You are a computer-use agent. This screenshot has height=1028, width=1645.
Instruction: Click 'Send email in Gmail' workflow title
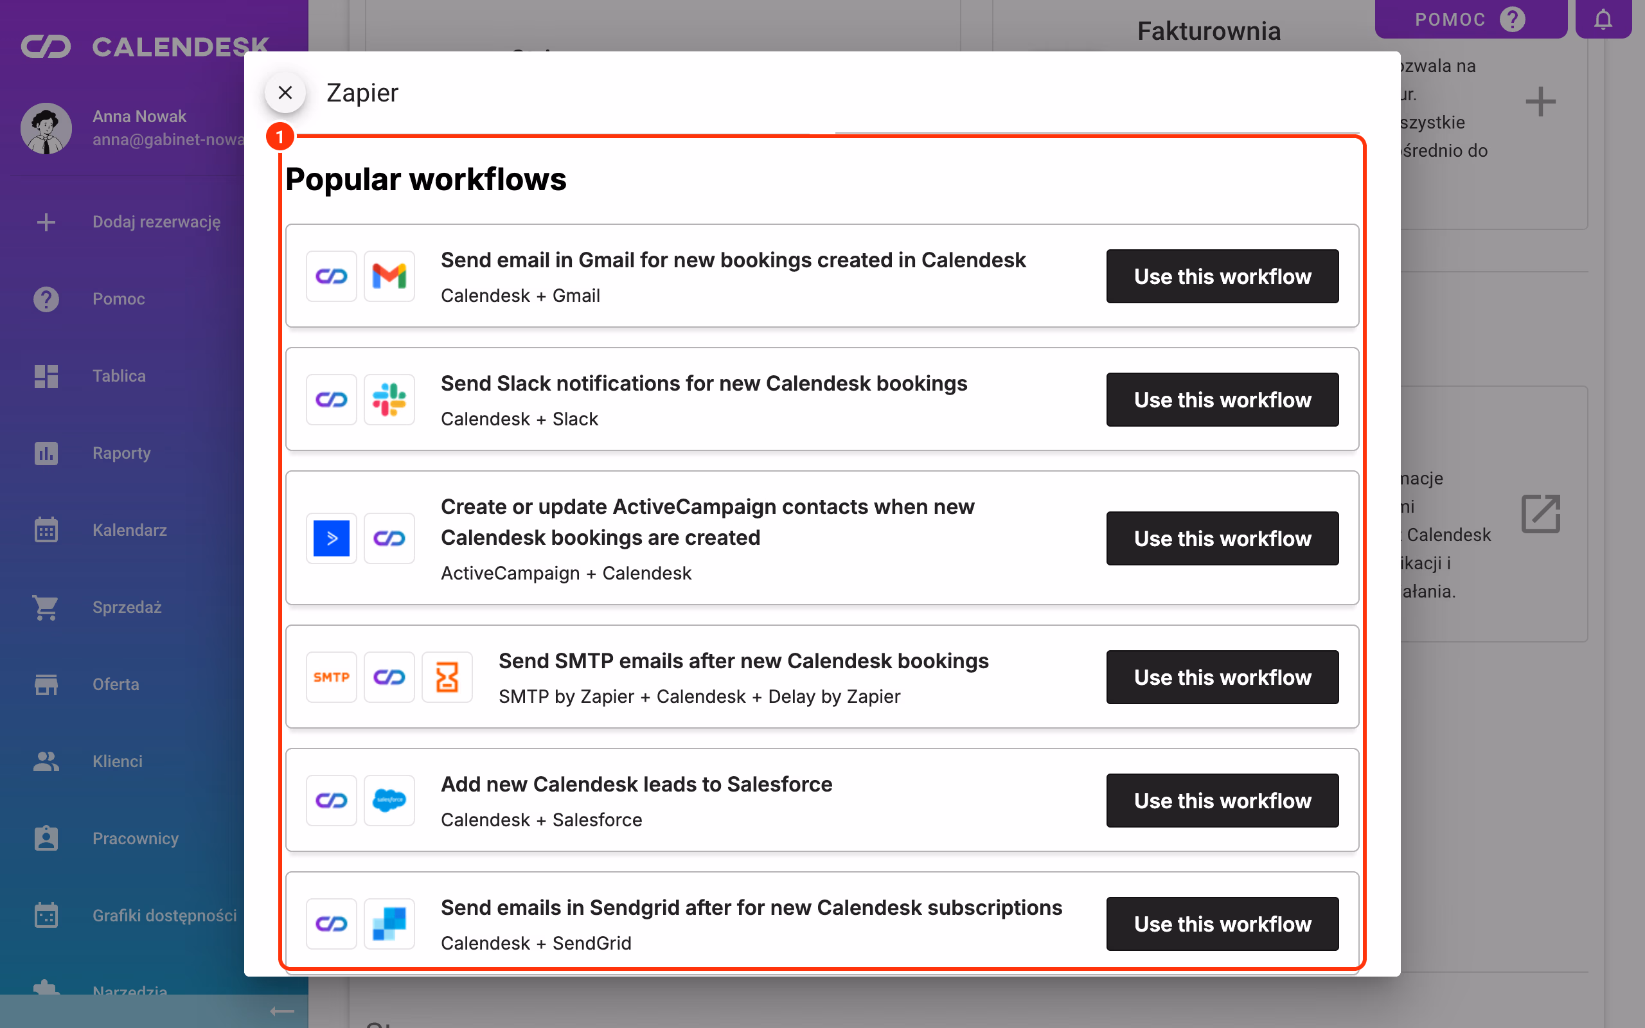coord(733,260)
